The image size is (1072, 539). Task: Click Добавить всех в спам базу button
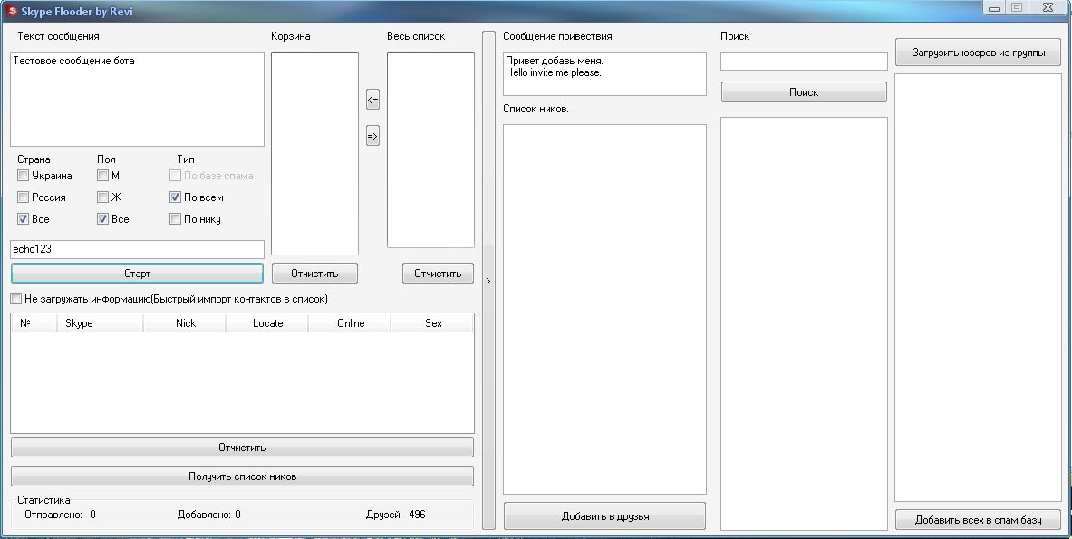point(979,520)
